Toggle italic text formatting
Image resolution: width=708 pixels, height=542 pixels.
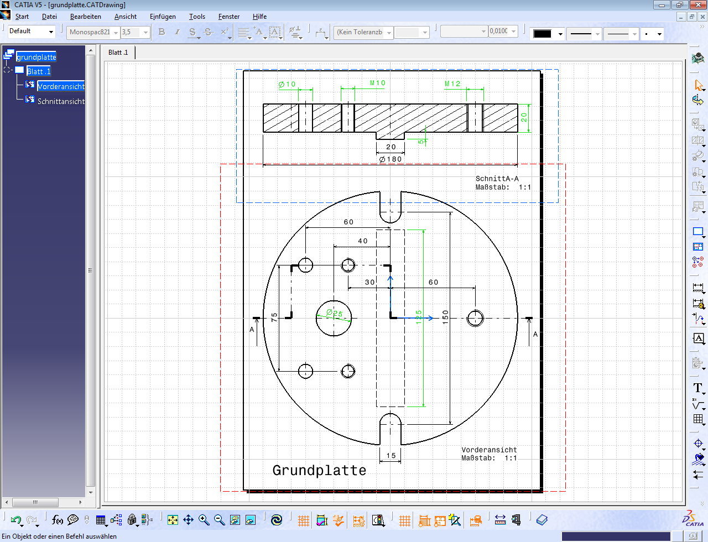[176, 32]
